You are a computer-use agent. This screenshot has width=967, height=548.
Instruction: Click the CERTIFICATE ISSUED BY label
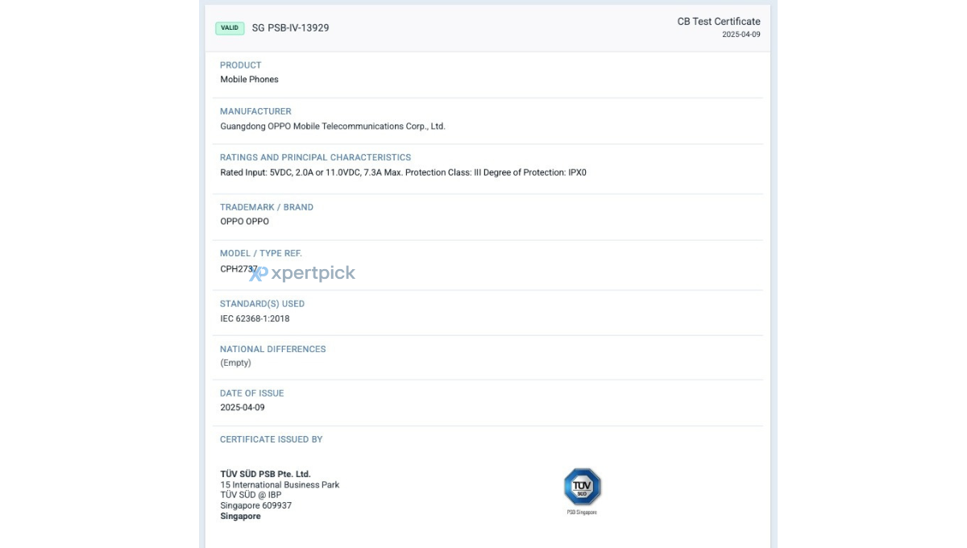click(272, 439)
